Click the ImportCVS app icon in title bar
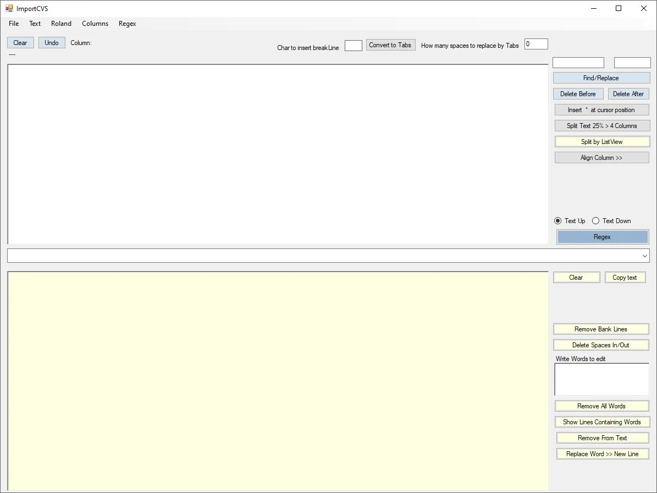This screenshot has height=493, width=657. [9, 8]
